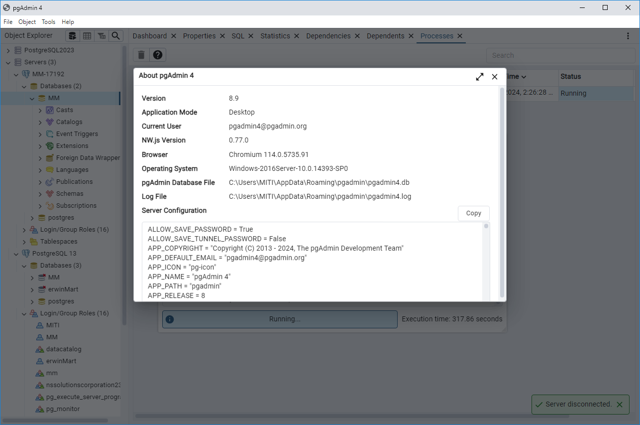Dismiss the Server disconnected notification
Image resolution: width=640 pixels, height=425 pixels.
pos(620,405)
